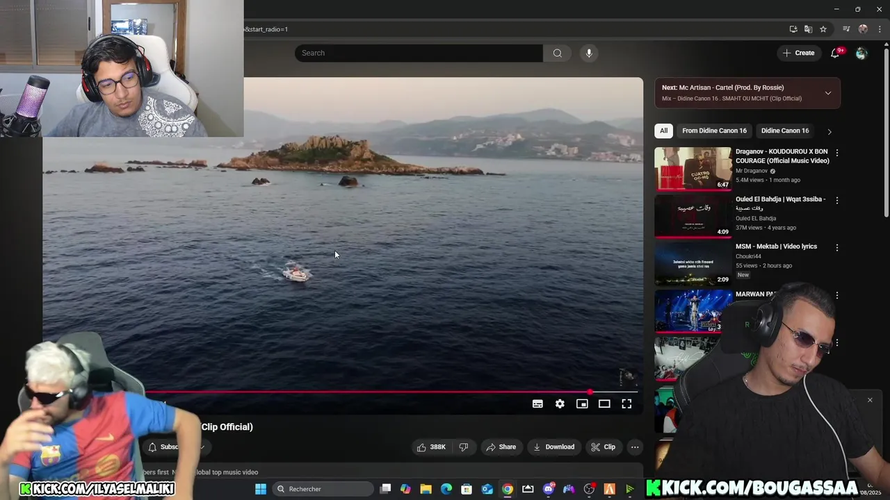This screenshot has height=500, width=890.
Task: Open 'Ouled El Bahdja | Wqat 3ssiba' title
Action: [x=781, y=203]
